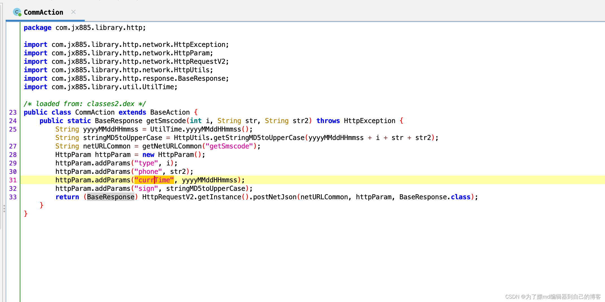Screen dimensions: 605x302
Task: Click getStringMD5toUpperCase method call
Action: pyautogui.click(x=259, y=138)
